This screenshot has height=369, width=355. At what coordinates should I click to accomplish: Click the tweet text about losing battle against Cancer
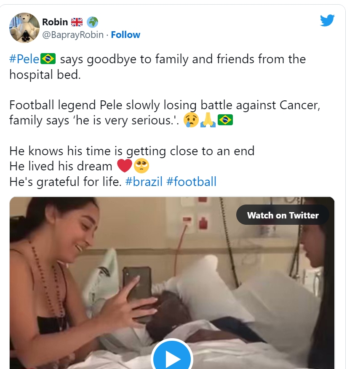pyautogui.click(x=164, y=105)
